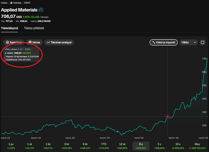Viewport: 209px width, 152px height.
Task: Select the 1 vk time range
Action: (30, 146)
